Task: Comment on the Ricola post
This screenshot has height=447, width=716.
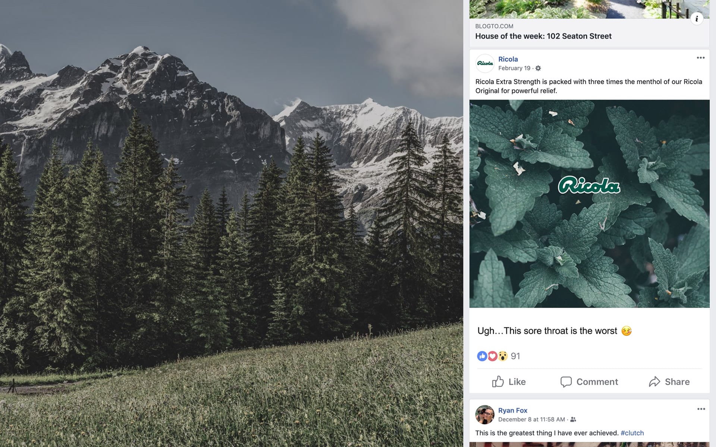Action: tap(589, 382)
